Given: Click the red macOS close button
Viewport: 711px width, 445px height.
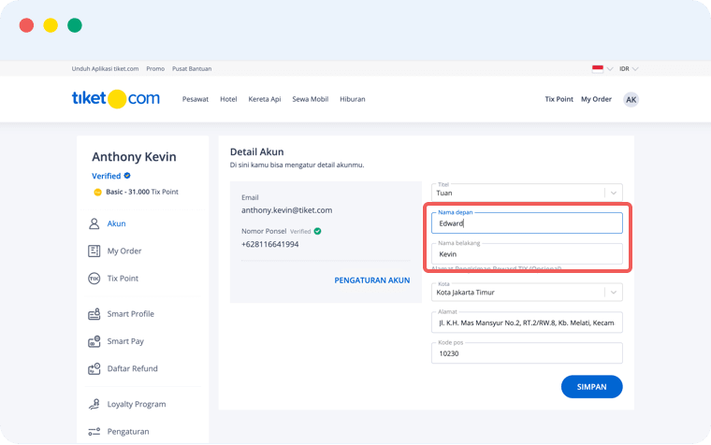Looking at the screenshot, I should 26,25.
